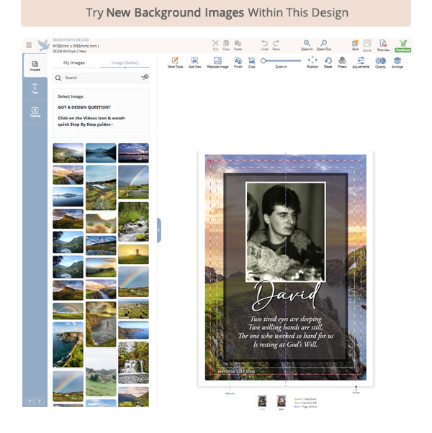This screenshot has height=433, width=432.
Task: Click the Crop tool icon
Action: tap(251, 61)
